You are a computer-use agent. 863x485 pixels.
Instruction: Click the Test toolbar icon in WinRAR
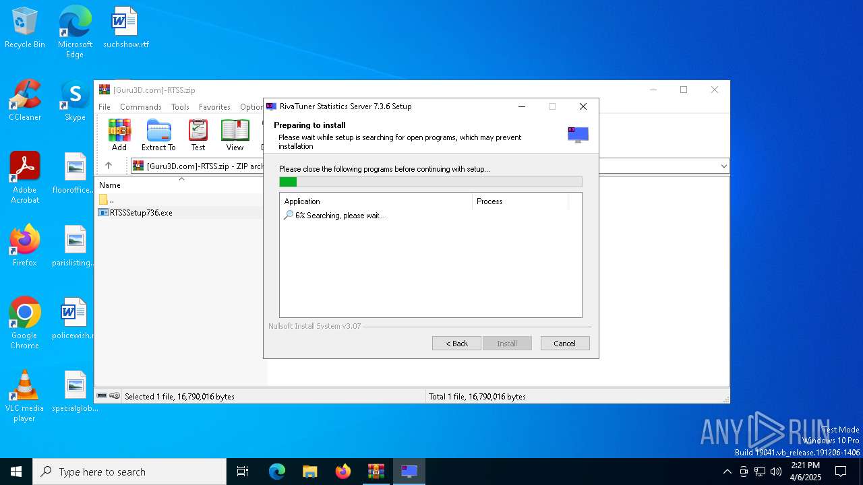[x=198, y=135]
